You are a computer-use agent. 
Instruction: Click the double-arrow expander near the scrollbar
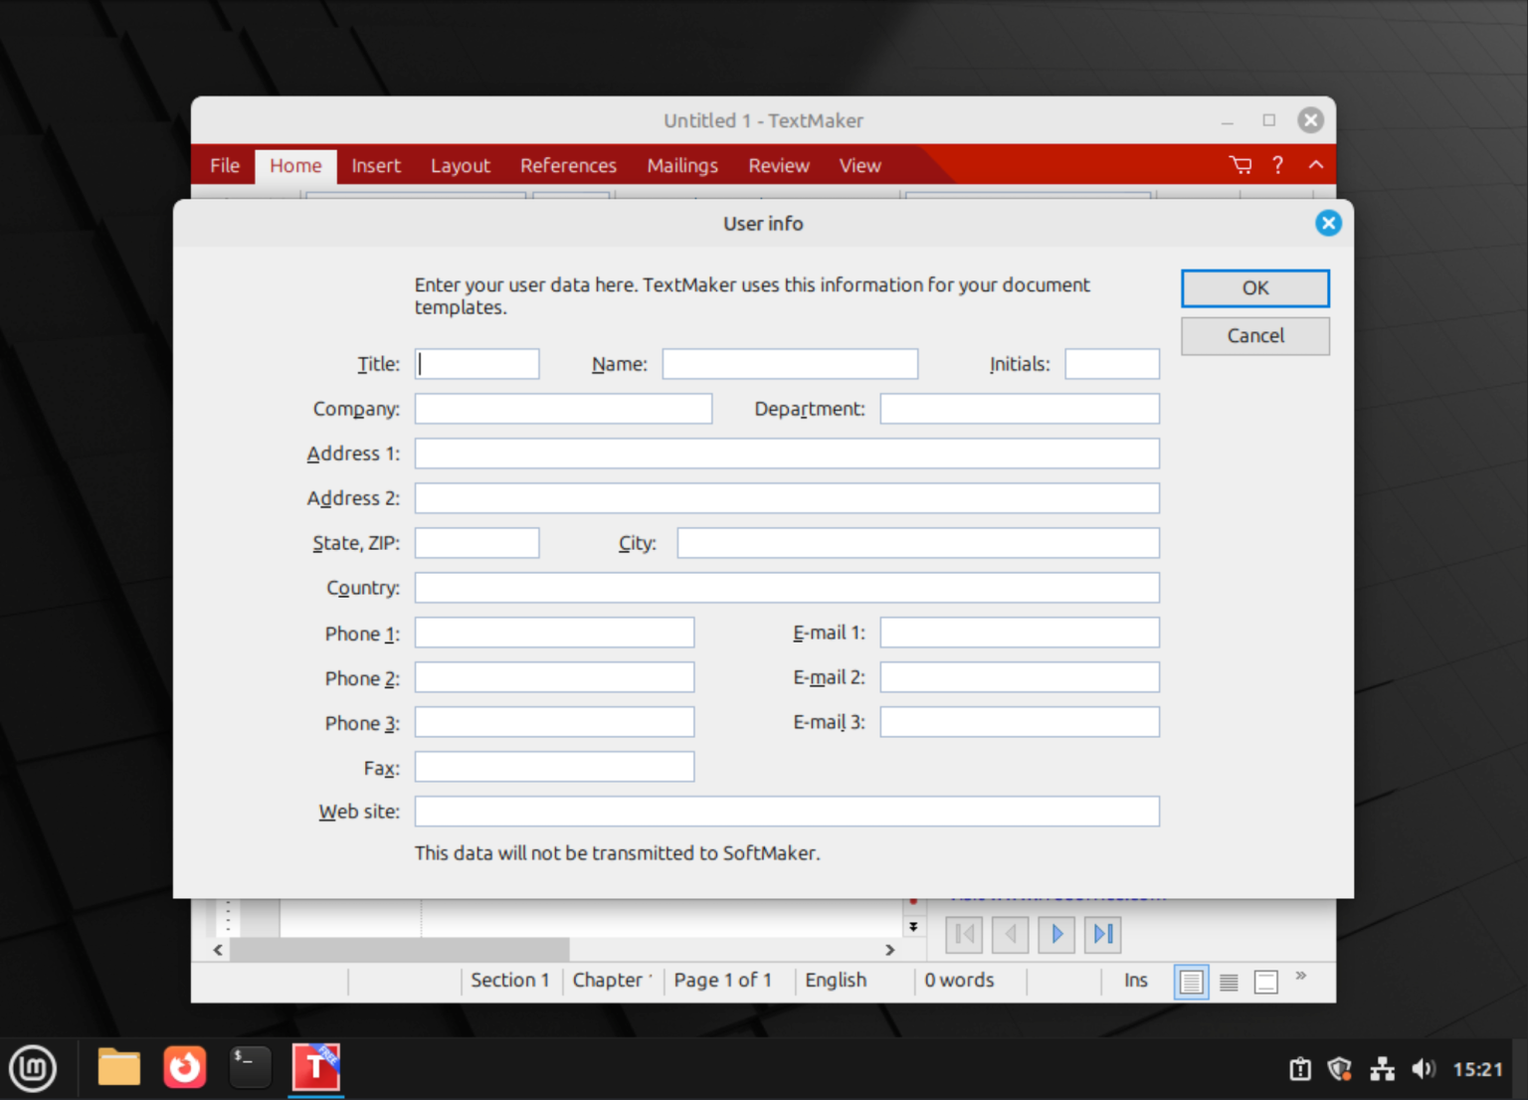point(913,927)
